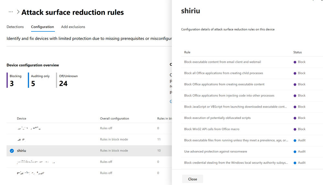Select the Configuration tab
This screenshot has height=185, width=323.
click(42, 27)
